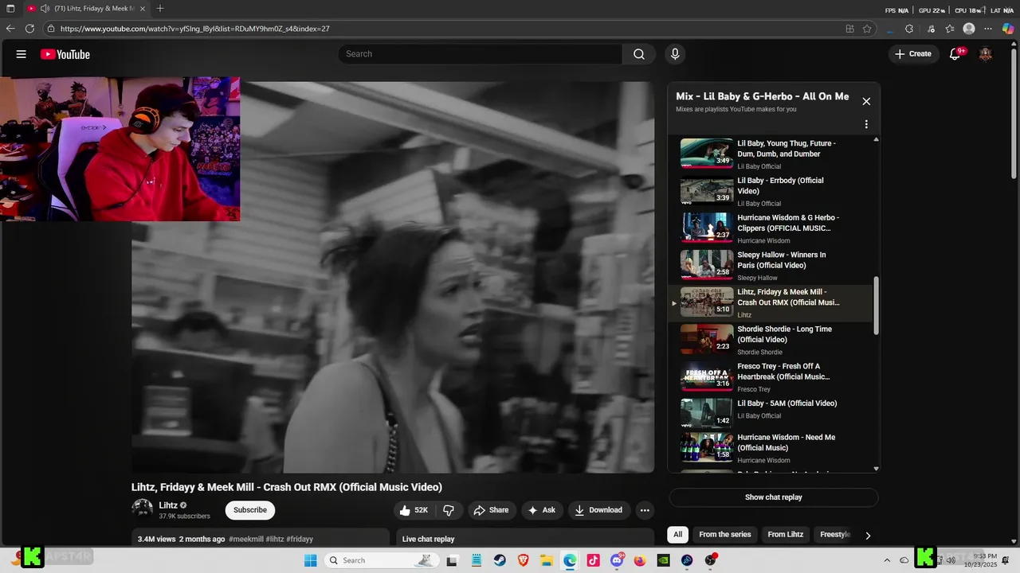Open browser settings and more menu
The width and height of the screenshot is (1020, 573).
(988, 29)
